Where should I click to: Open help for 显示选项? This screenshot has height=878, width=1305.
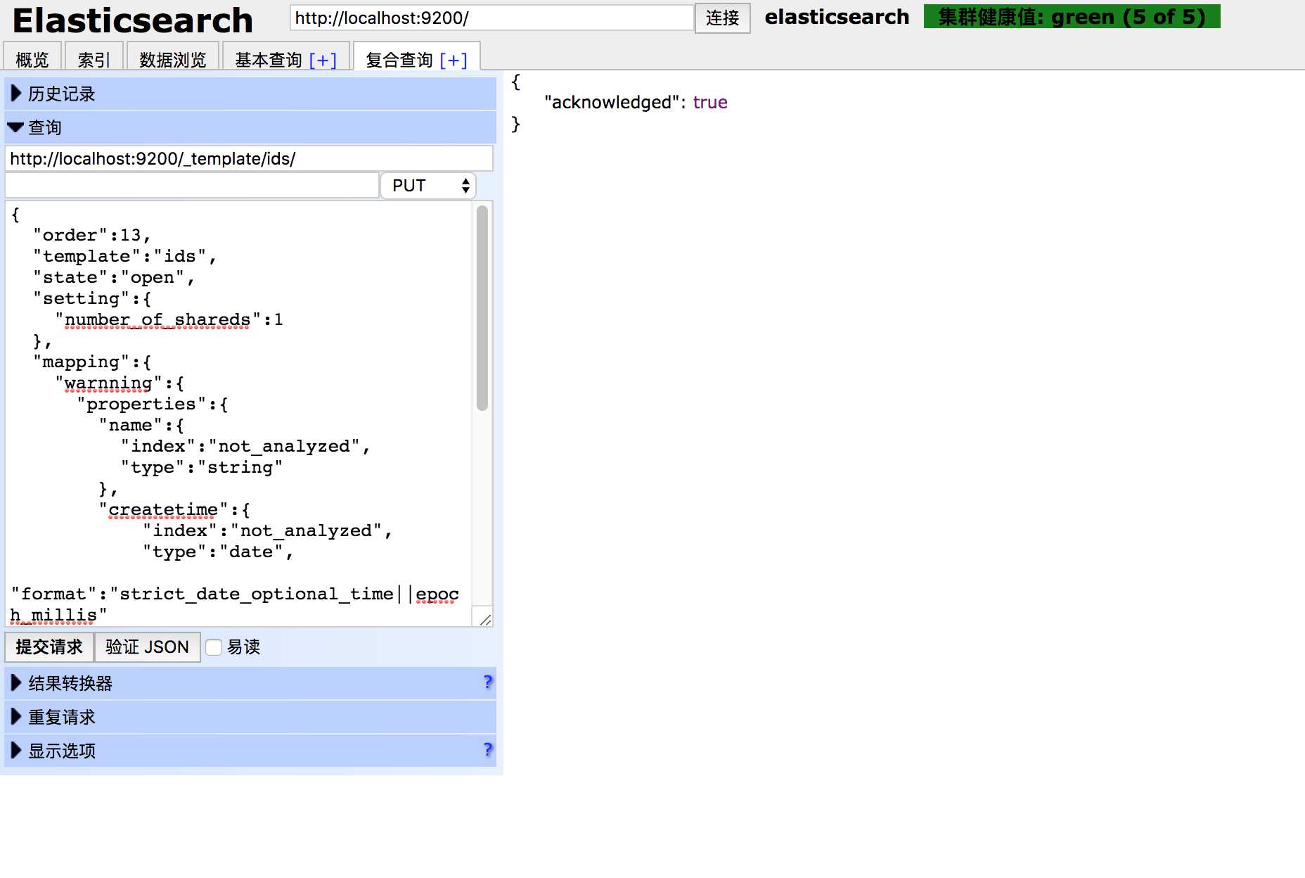click(x=488, y=749)
